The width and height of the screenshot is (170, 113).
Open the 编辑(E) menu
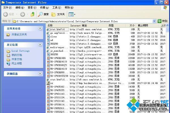click(20, 8)
